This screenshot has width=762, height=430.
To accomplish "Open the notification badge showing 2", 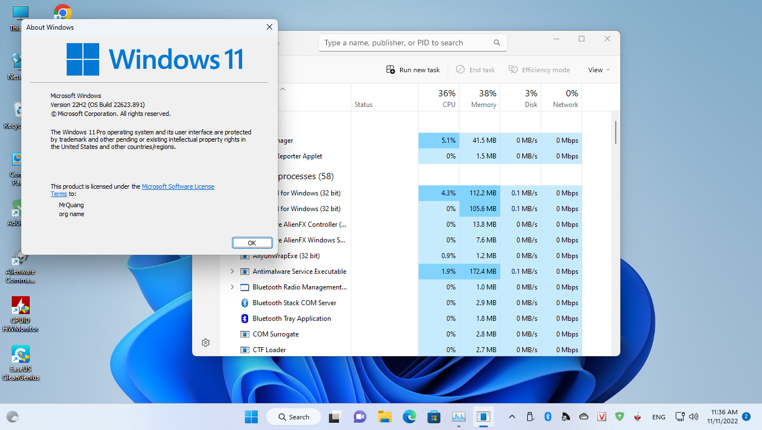I will pyautogui.click(x=746, y=417).
